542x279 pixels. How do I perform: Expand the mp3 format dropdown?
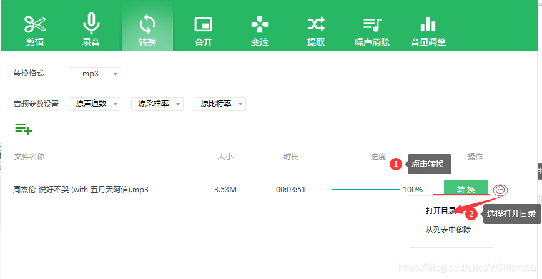95,74
